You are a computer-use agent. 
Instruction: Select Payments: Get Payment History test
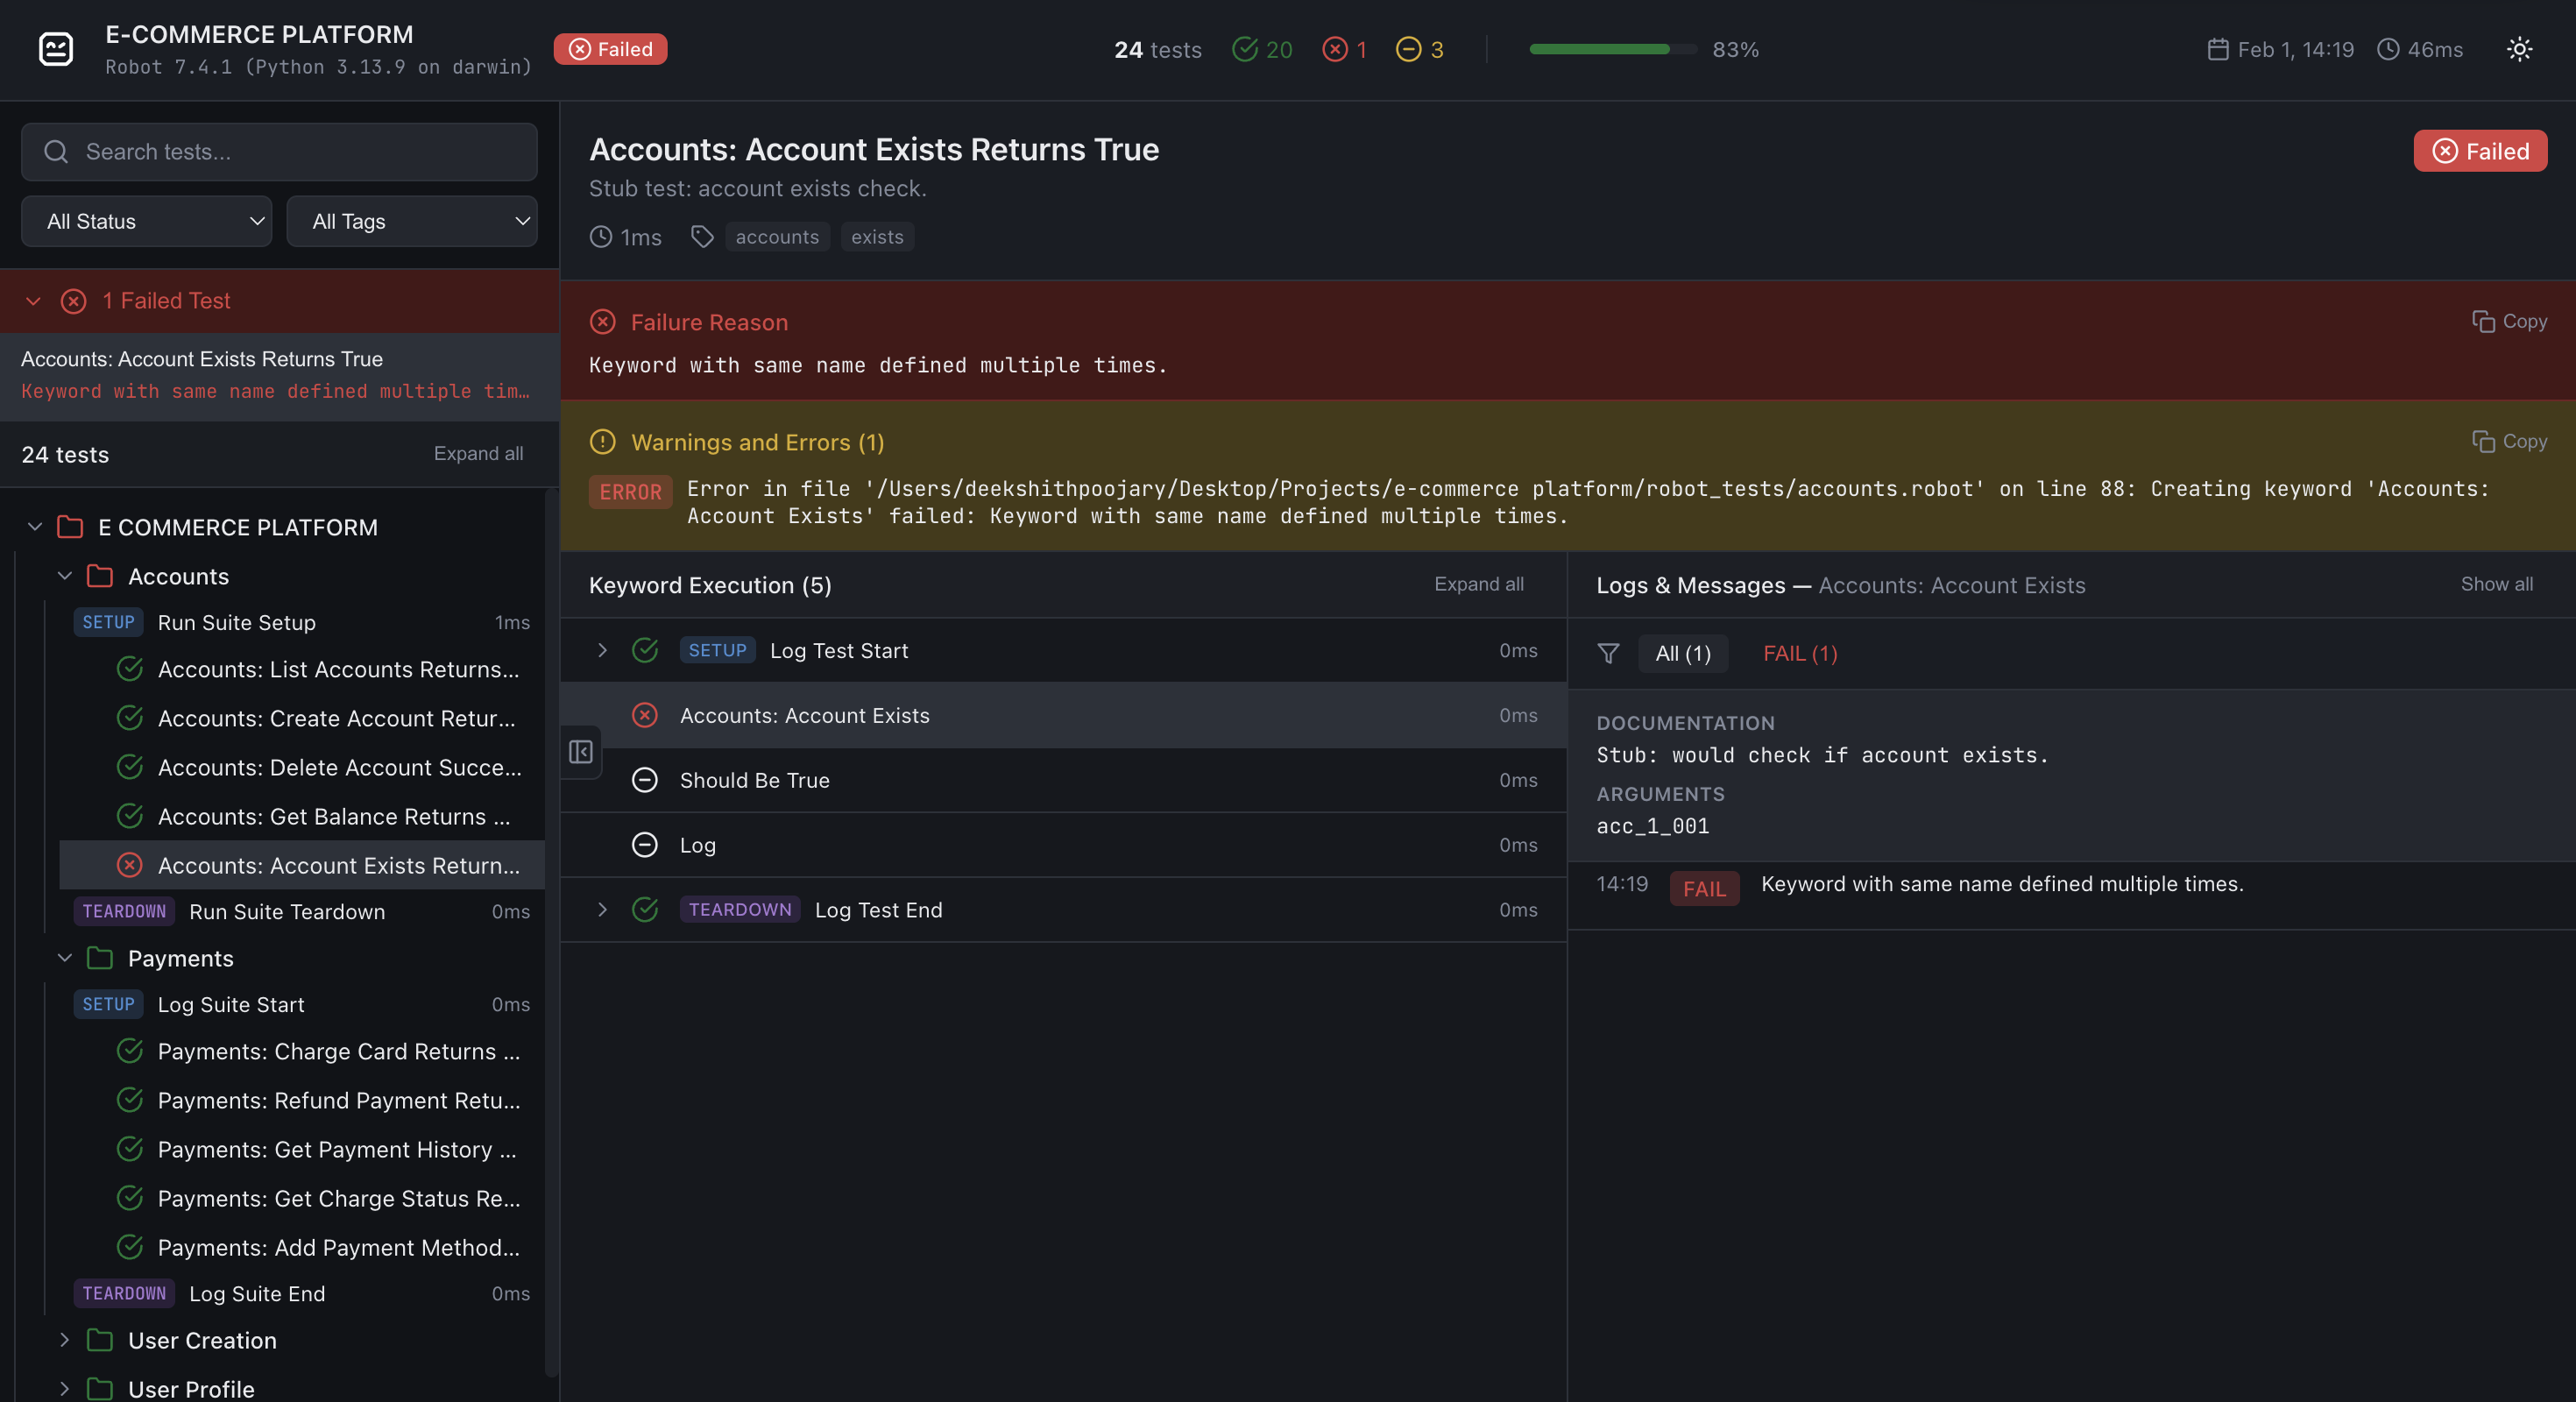pyautogui.click(x=302, y=1149)
